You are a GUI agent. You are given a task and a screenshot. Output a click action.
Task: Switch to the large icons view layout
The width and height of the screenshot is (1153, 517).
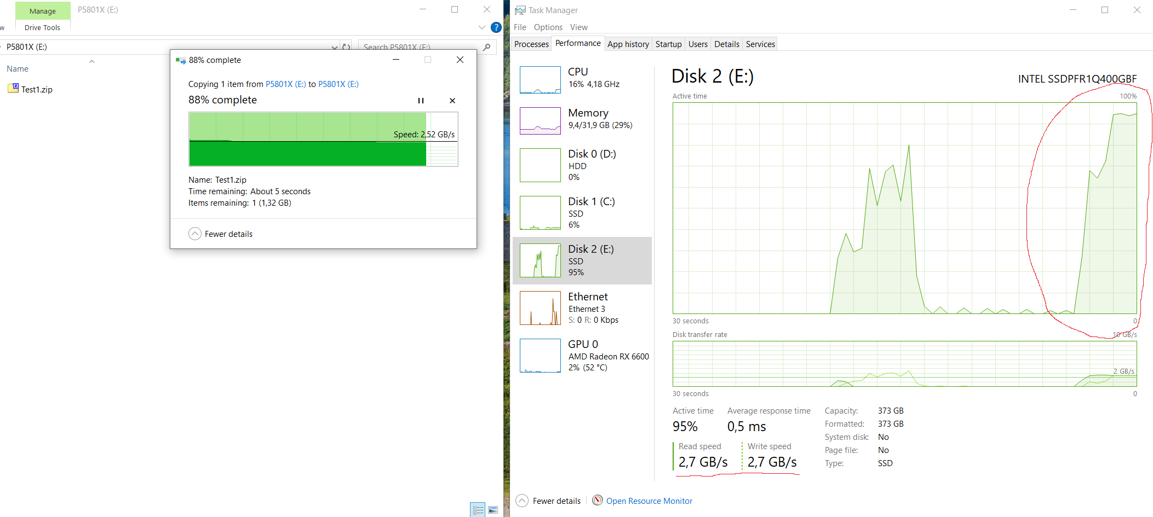pos(493,510)
